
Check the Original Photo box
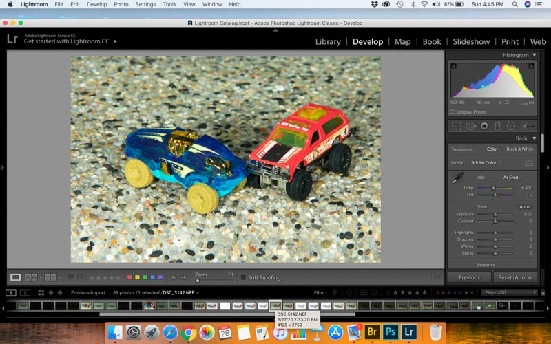[453, 112]
